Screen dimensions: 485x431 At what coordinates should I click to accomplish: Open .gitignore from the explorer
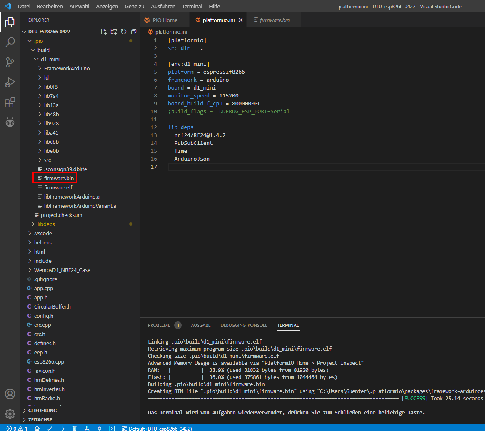pos(45,279)
